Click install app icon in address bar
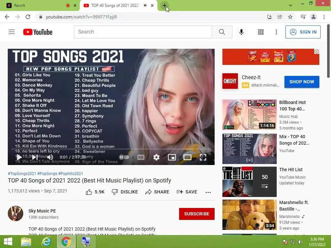Image resolution: width=331 pixels, height=248 pixels. [x=269, y=17]
